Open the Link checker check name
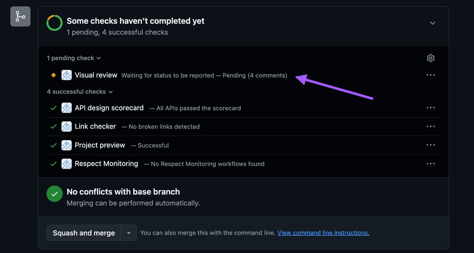 95,126
